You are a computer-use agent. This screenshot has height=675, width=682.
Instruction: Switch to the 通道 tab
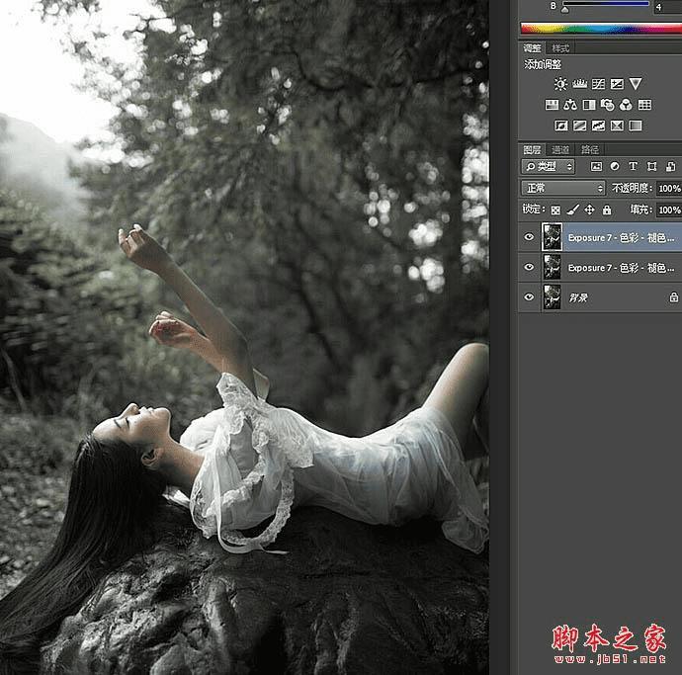(560, 150)
